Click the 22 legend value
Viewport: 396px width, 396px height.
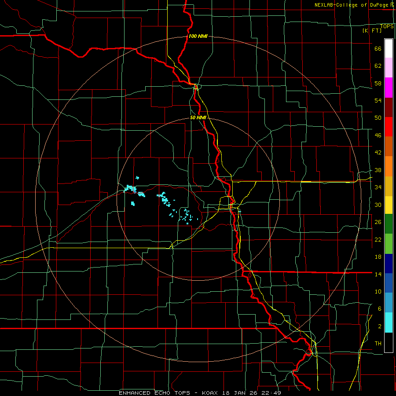378,239
